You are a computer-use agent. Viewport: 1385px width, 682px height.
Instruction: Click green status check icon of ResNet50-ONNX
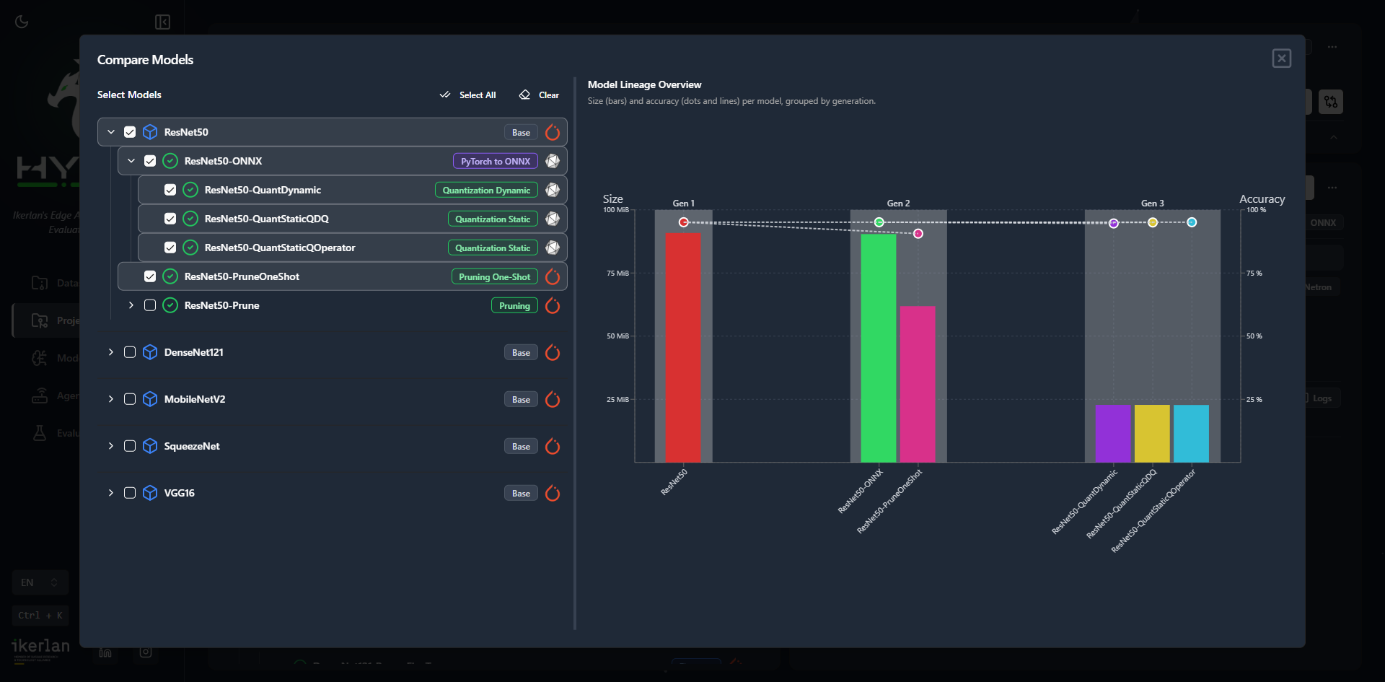(170, 161)
